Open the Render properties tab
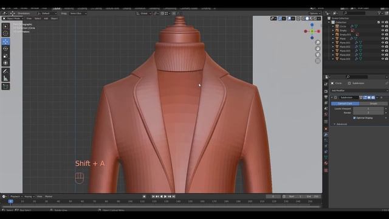Viewport: 389px width, 219px height. point(326,91)
